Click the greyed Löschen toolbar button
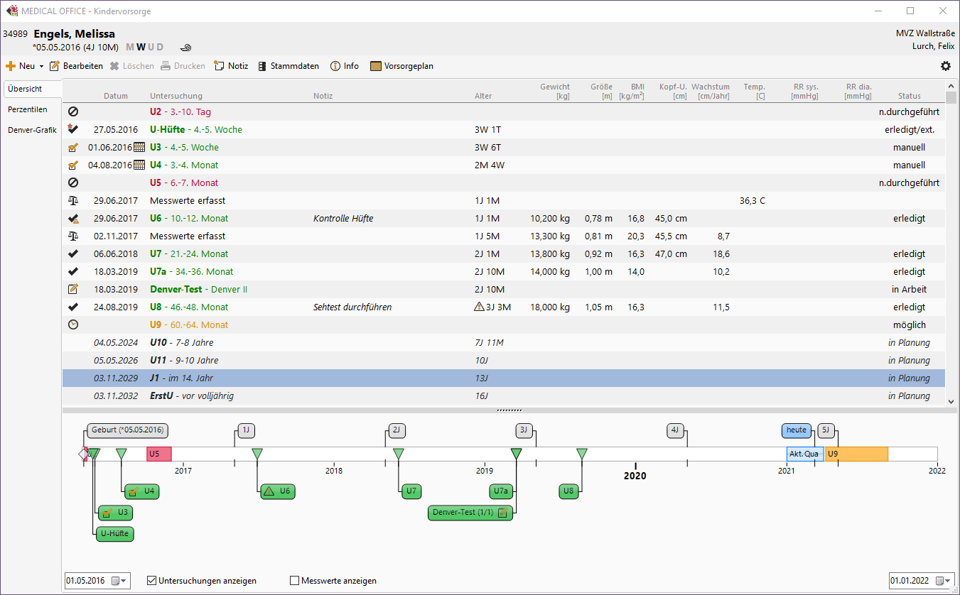This screenshot has height=595, width=960. click(x=132, y=66)
